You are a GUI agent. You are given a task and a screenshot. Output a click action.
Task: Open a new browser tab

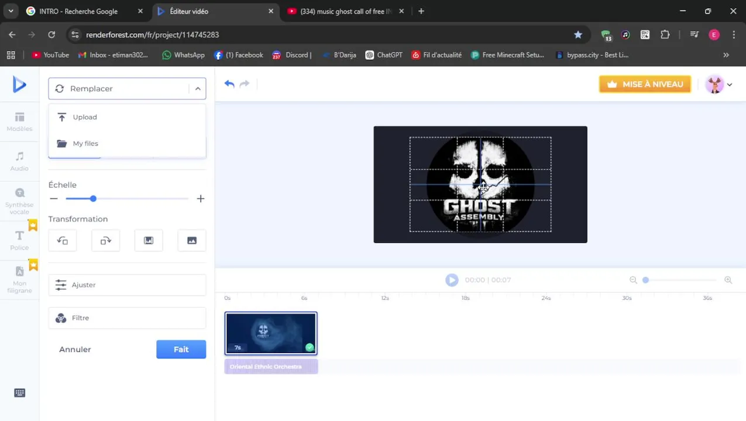click(421, 11)
